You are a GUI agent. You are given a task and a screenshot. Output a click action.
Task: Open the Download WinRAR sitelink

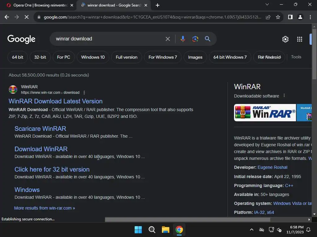41,149
